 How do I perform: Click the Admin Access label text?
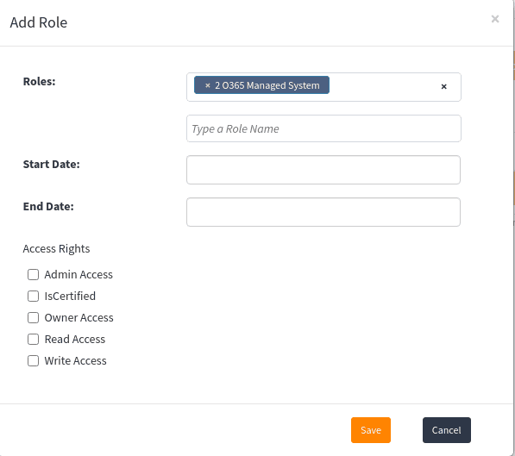coord(79,274)
